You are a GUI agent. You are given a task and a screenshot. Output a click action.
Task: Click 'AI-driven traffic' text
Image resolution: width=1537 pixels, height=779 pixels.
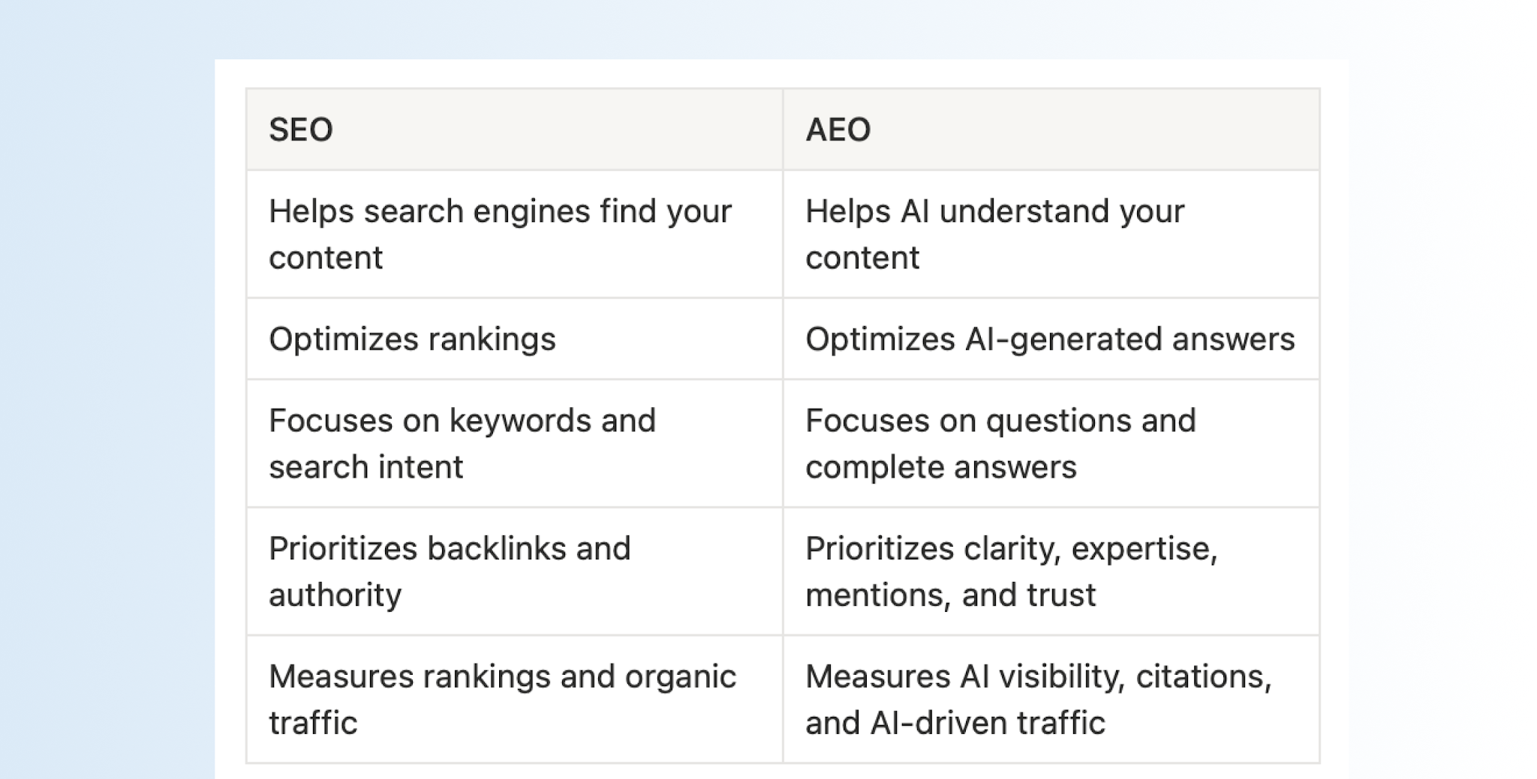(988, 724)
